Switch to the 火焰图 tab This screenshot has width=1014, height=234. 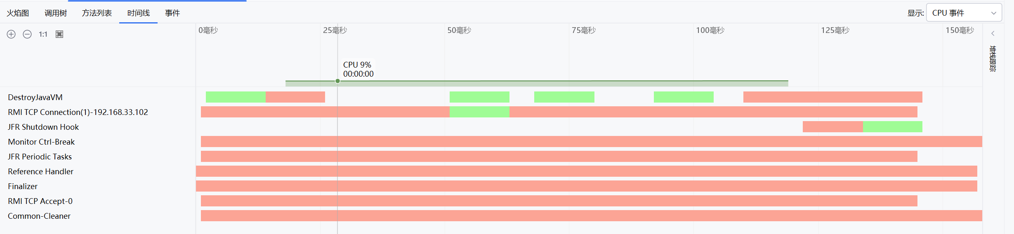18,13
